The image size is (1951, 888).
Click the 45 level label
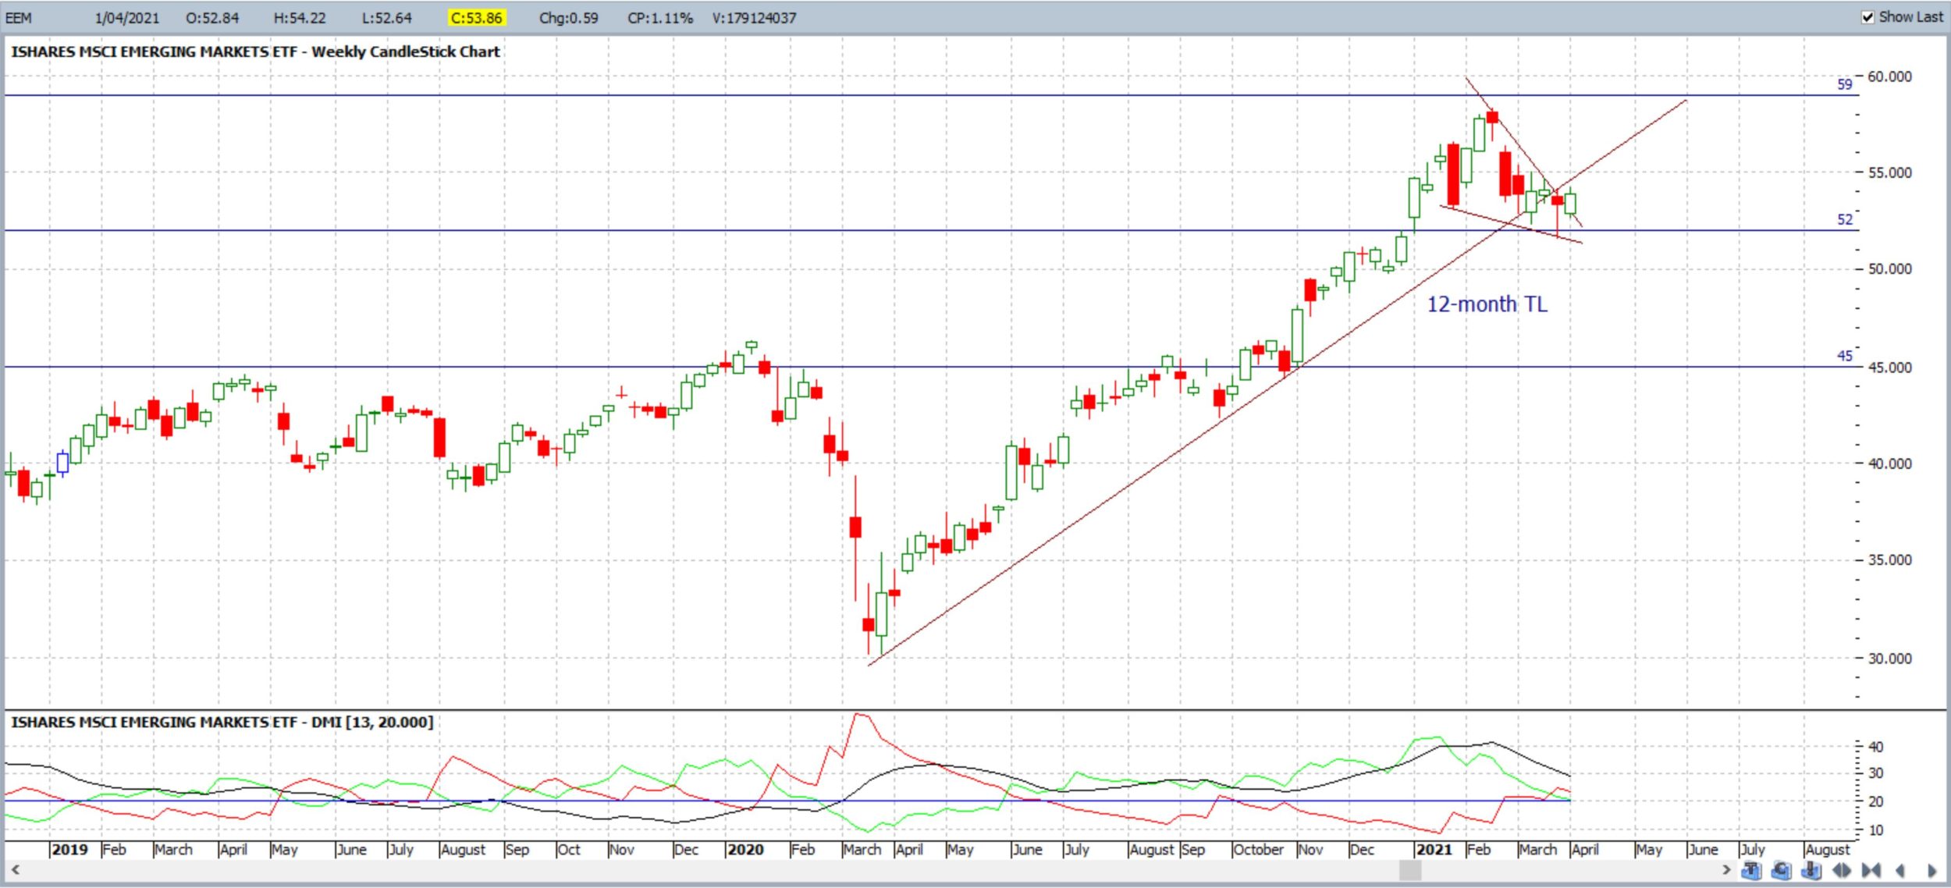point(1844,356)
